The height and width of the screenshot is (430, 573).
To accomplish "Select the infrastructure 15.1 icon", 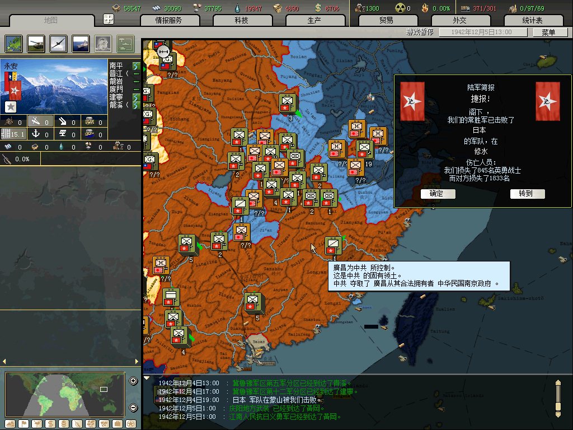I will 13,134.
